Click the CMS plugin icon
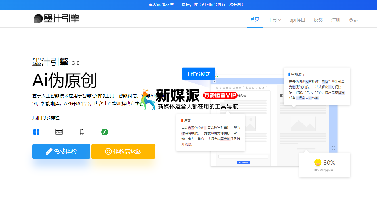The height and width of the screenshot is (199, 377). point(59,132)
